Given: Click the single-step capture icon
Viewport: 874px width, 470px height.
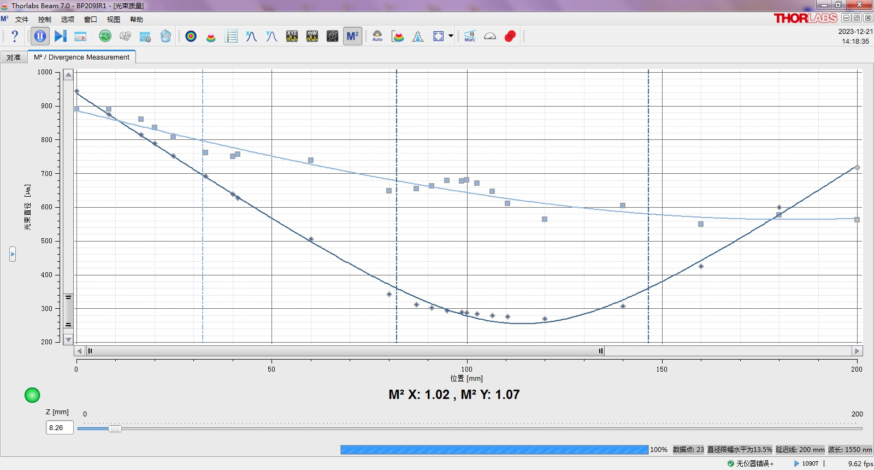Looking at the screenshot, I should coord(60,36).
